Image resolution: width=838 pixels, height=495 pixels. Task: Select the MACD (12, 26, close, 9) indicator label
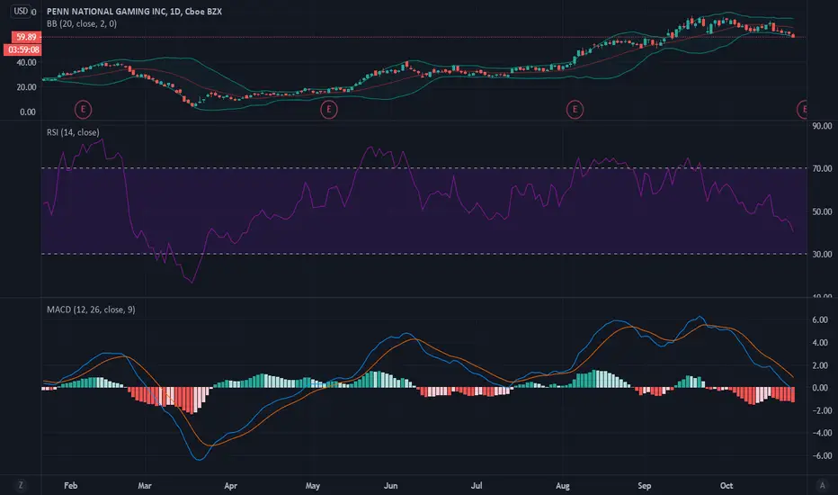(x=91, y=310)
